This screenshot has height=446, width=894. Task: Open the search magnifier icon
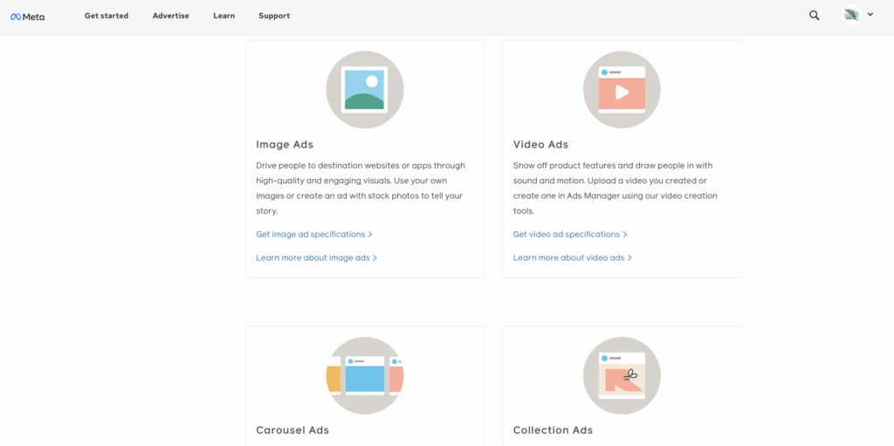click(x=814, y=16)
